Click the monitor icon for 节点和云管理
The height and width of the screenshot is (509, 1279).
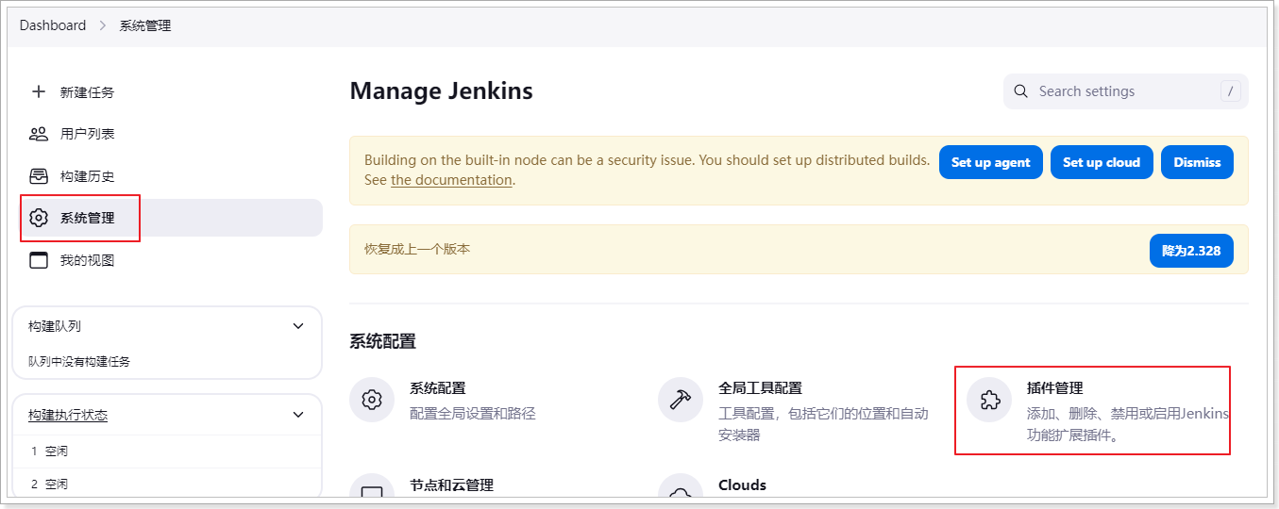coord(372,490)
